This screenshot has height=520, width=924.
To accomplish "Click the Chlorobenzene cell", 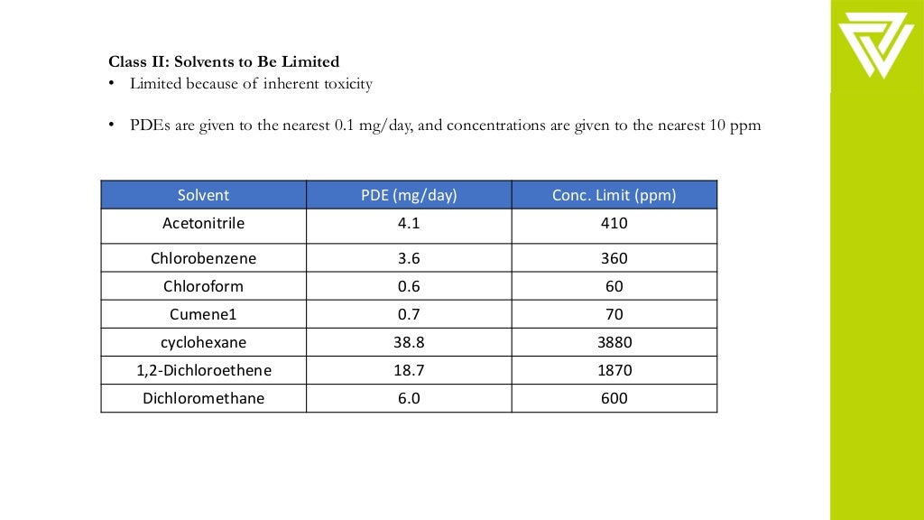I will 203,257.
